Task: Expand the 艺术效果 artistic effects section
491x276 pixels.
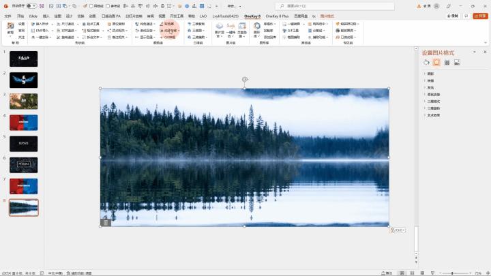Action: (x=434, y=115)
